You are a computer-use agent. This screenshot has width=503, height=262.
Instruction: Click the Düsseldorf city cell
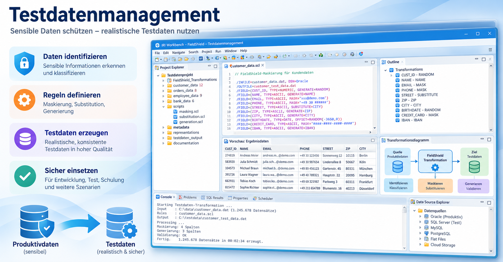pos(367,188)
